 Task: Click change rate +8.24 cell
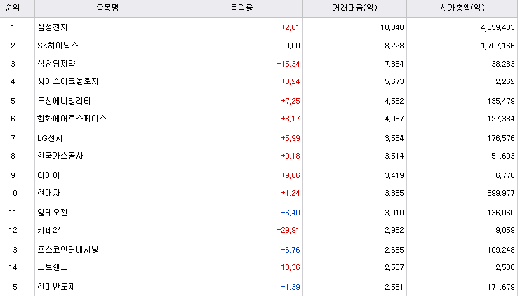click(x=291, y=81)
